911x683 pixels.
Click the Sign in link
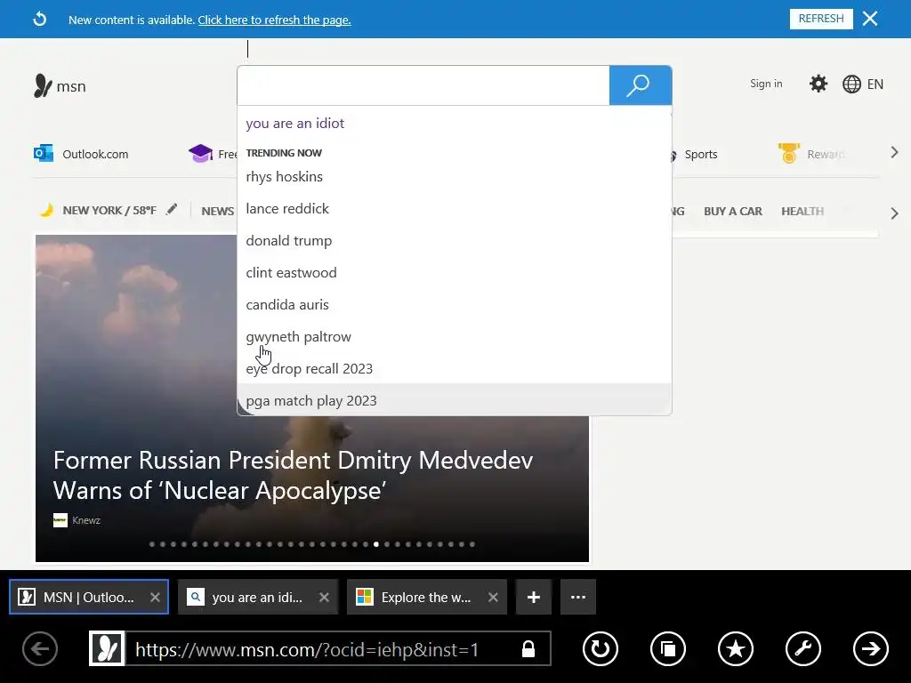coord(766,84)
